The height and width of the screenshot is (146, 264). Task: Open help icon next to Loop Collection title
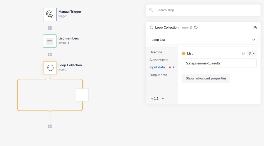click(196, 27)
